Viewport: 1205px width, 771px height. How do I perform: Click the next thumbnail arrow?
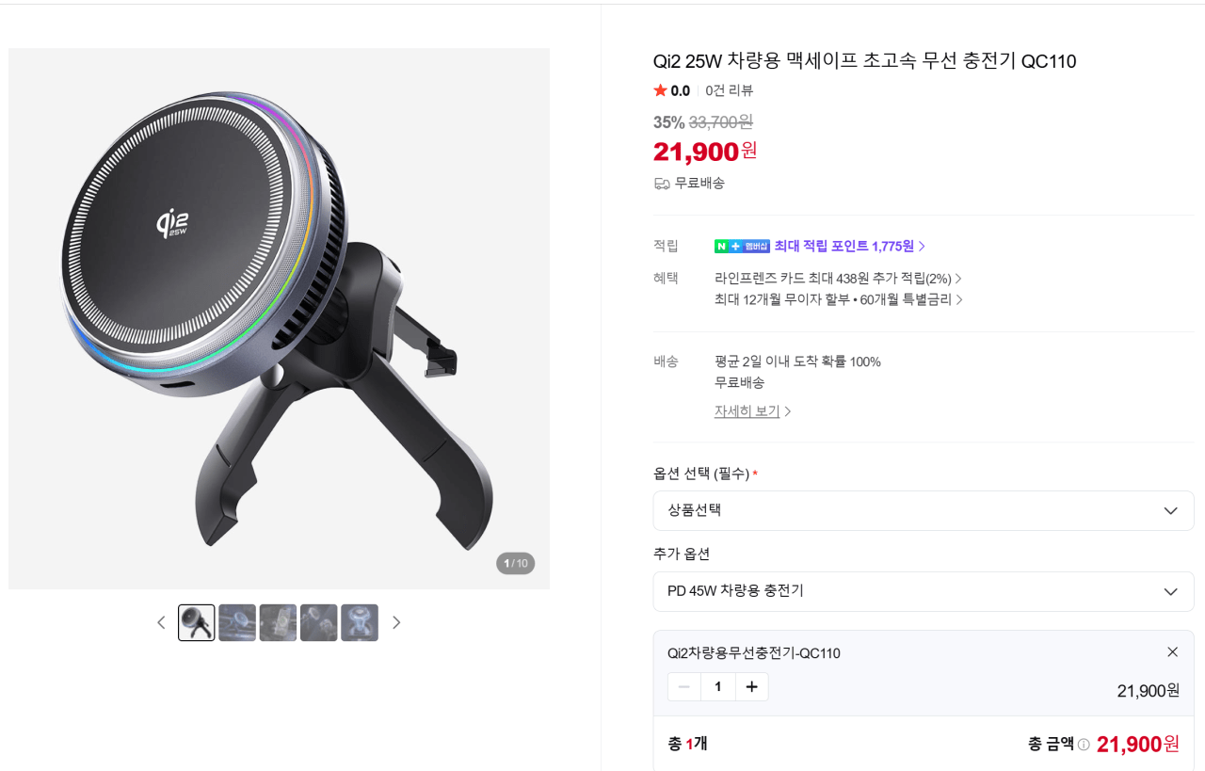396,622
